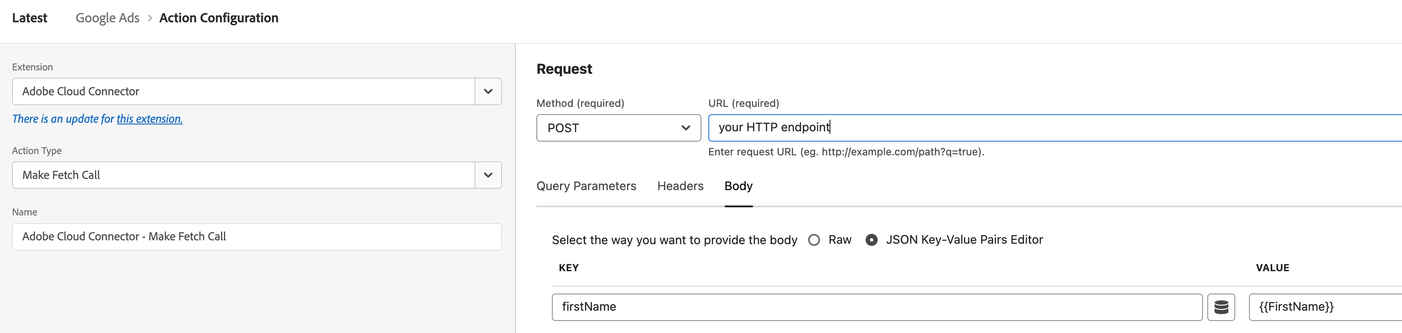Switch to the Query Parameters tab
This screenshot has height=333, width=1402.
pos(586,186)
